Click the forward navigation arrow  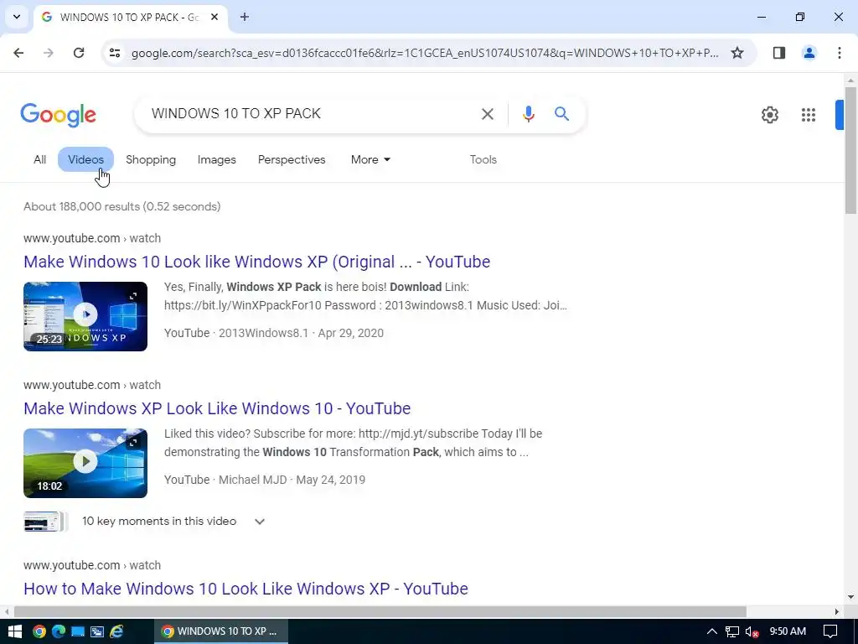49,53
